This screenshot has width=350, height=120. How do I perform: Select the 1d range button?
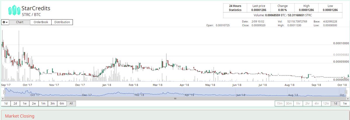tap(6, 103)
